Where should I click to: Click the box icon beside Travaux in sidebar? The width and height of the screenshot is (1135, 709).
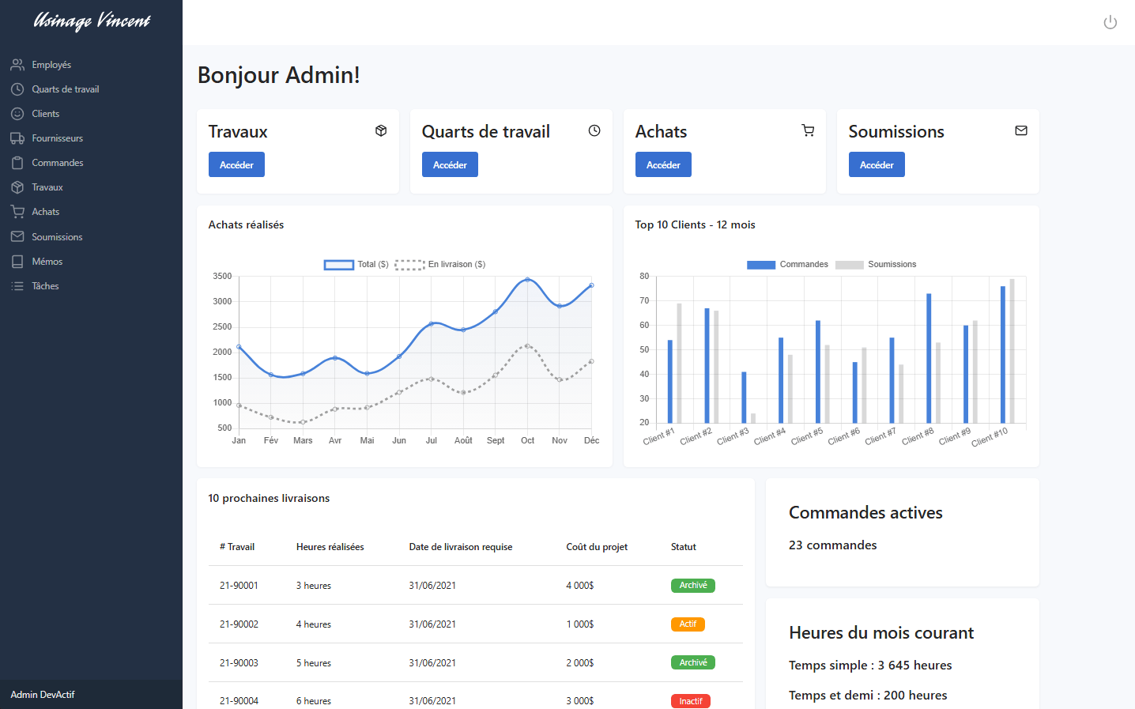pos(17,187)
